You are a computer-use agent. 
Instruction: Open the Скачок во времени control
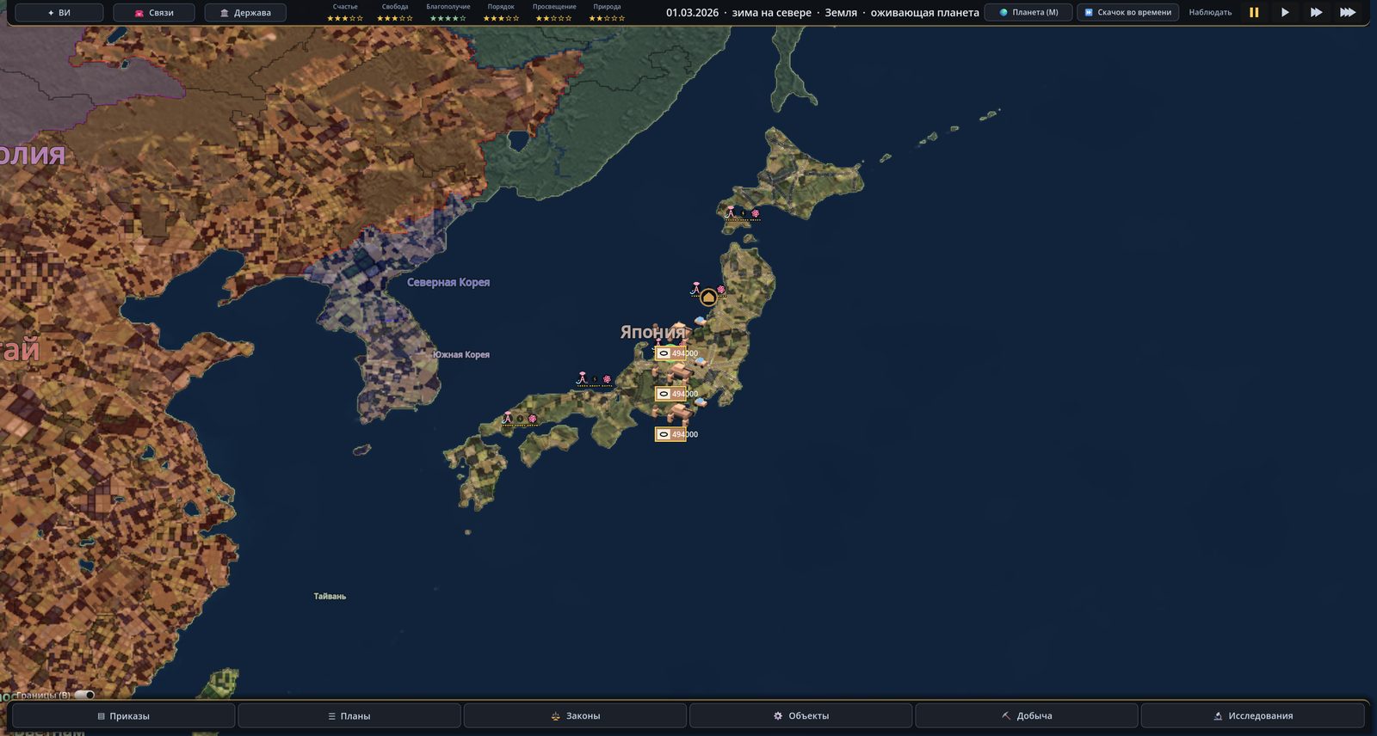1127,12
